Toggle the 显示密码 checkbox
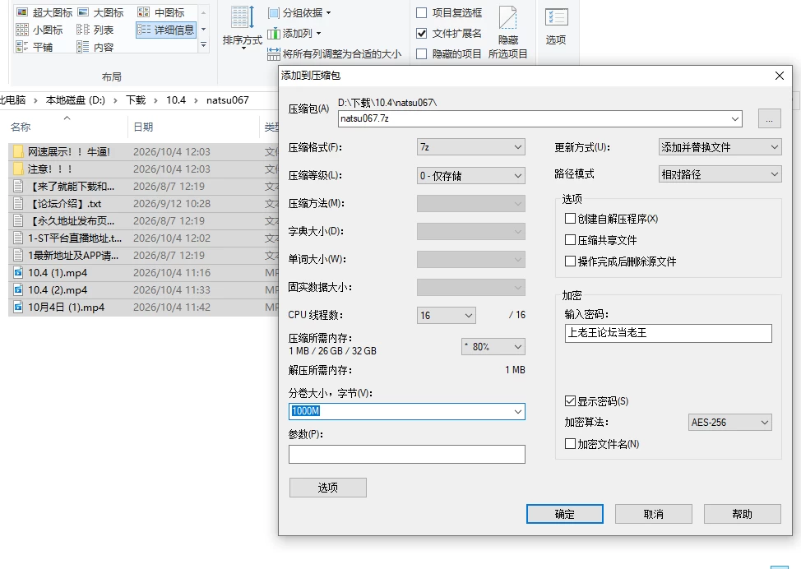Screen dimensions: 801x569 point(570,401)
